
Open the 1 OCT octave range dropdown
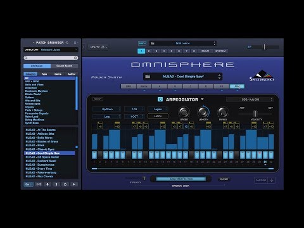tap(134, 117)
